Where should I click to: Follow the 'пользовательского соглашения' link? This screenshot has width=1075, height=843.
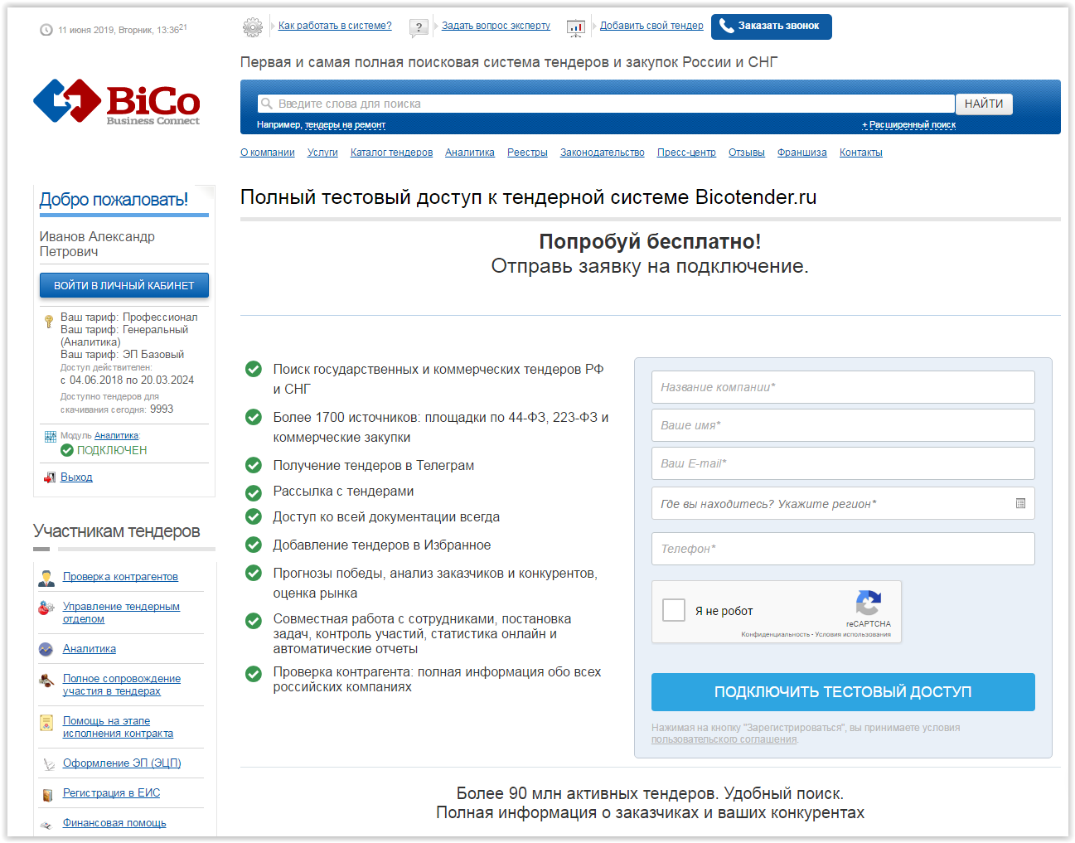[x=724, y=739]
